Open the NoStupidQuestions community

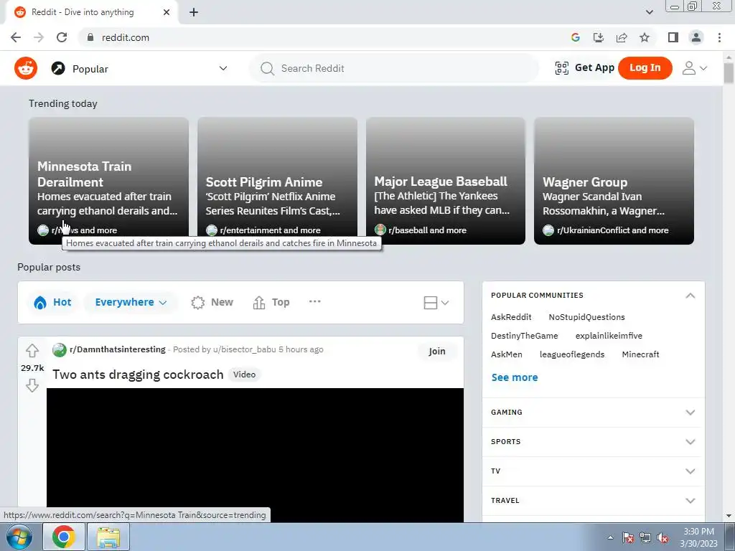(x=586, y=317)
